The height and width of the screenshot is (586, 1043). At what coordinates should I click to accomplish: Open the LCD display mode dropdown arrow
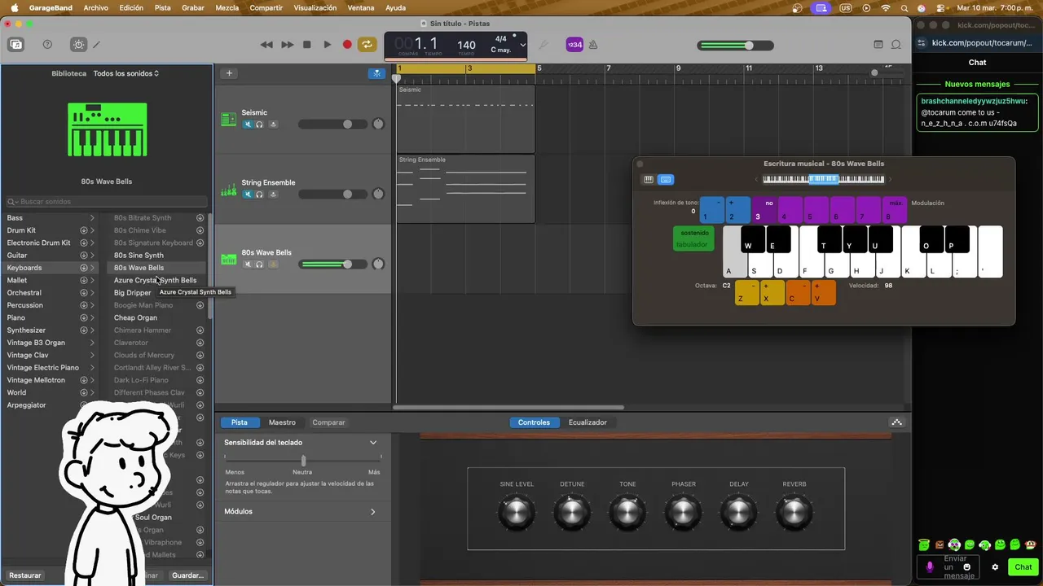(x=522, y=45)
